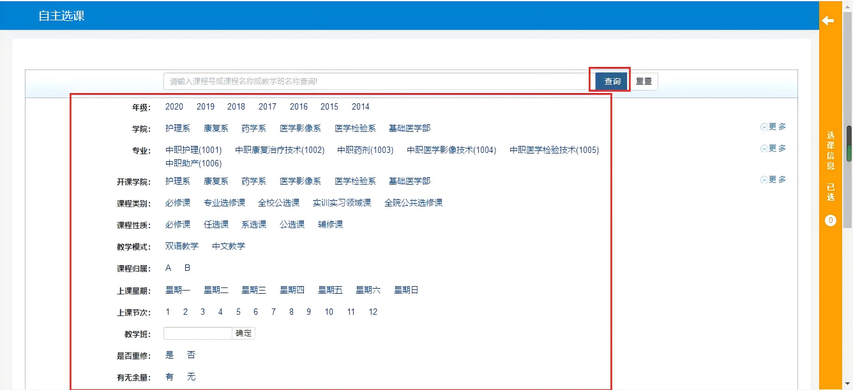Click the 教学班 text input box
The image size is (853, 390).
198,333
